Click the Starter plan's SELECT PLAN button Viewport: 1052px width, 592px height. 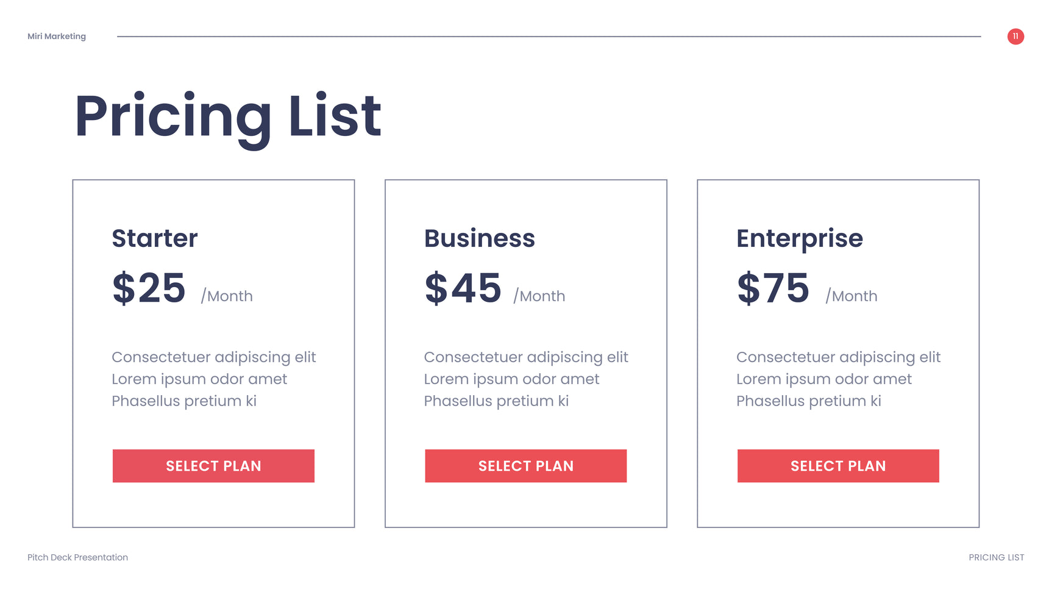(213, 466)
